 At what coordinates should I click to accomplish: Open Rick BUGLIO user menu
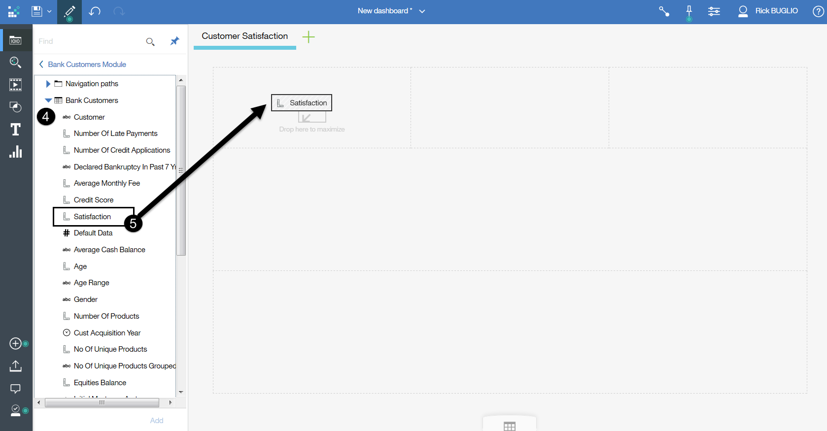768,11
